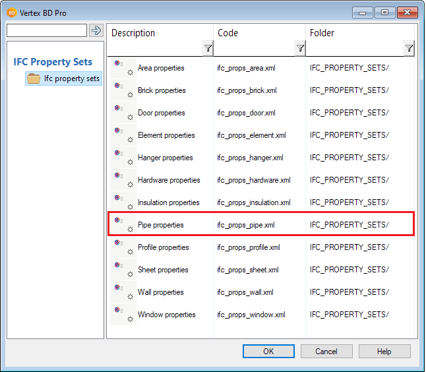Image resolution: width=426 pixels, height=372 pixels.
Task: Click the Wall properties row icon
Action: (x=123, y=292)
